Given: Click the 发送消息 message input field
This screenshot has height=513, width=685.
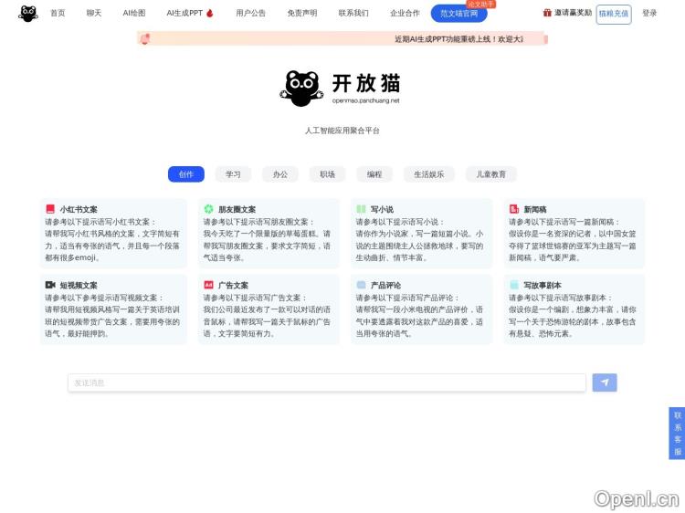Looking at the screenshot, I should click(x=327, y=382).
